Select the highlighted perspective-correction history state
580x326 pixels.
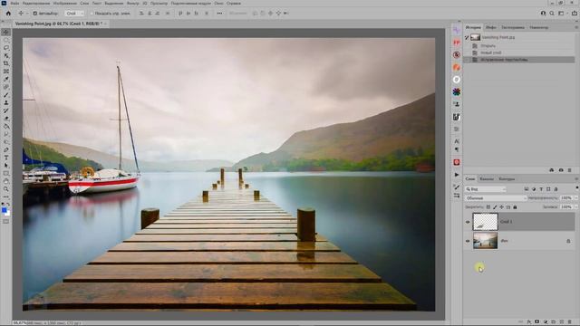(x=519, y=60)
